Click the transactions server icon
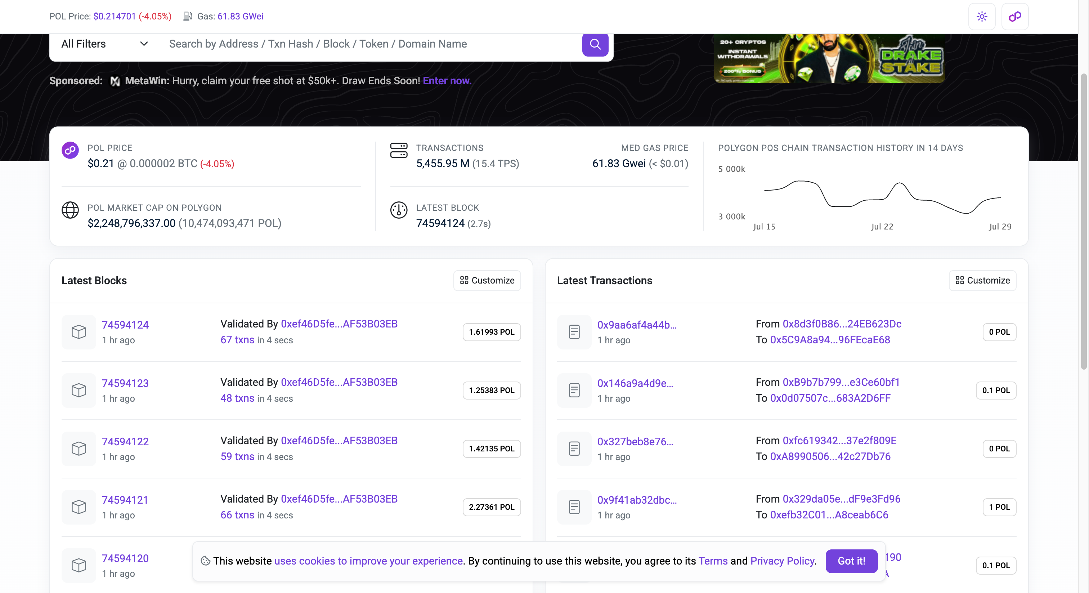 398,150
